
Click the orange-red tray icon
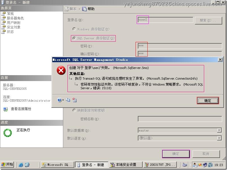[200, 165]
